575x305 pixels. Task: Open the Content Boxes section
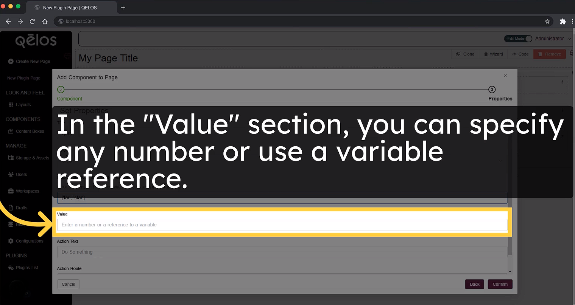(x=30, y=131)
